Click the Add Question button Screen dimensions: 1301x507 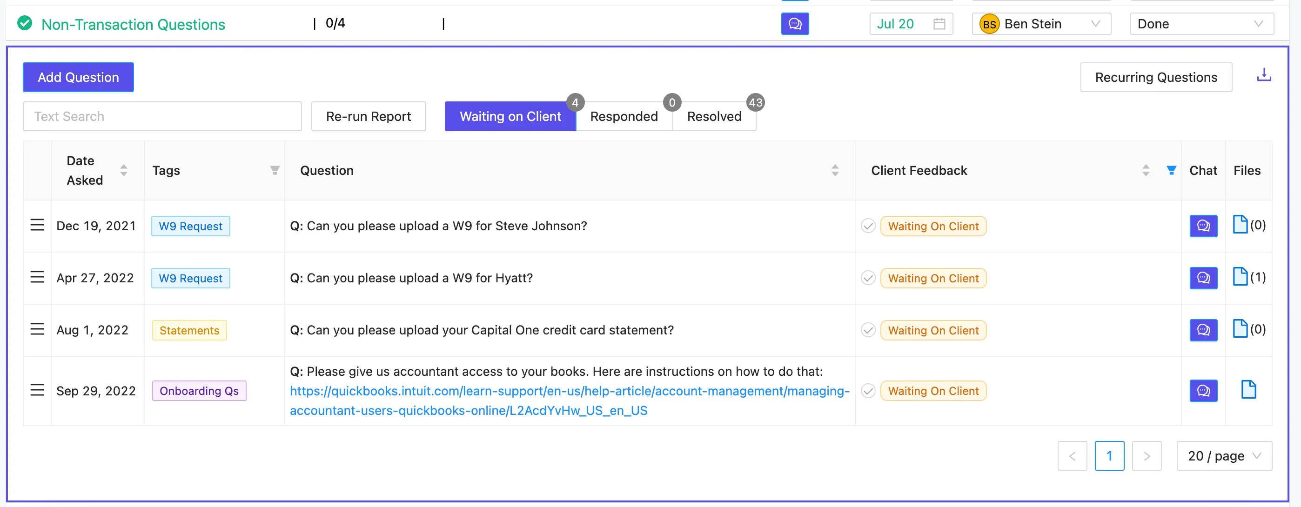point(78,77)
